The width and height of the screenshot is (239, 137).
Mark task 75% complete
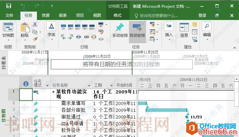[85, 27]
